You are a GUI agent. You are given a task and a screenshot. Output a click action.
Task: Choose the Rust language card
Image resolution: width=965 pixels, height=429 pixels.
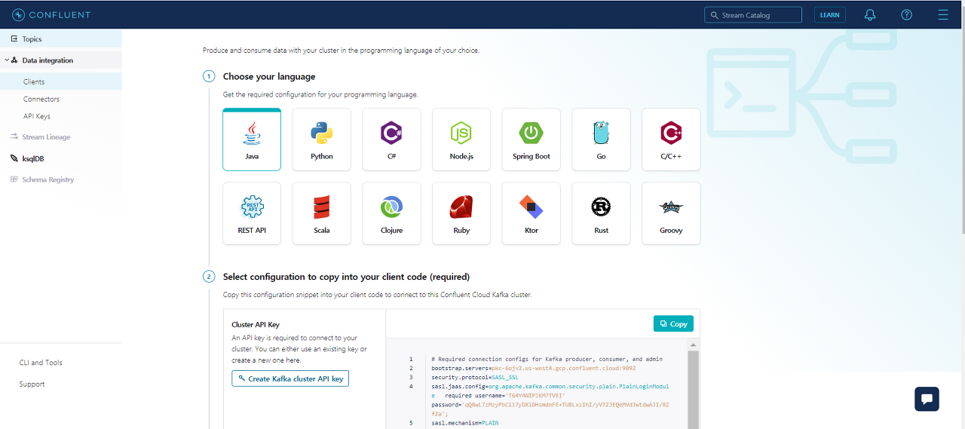coord(601,213)
